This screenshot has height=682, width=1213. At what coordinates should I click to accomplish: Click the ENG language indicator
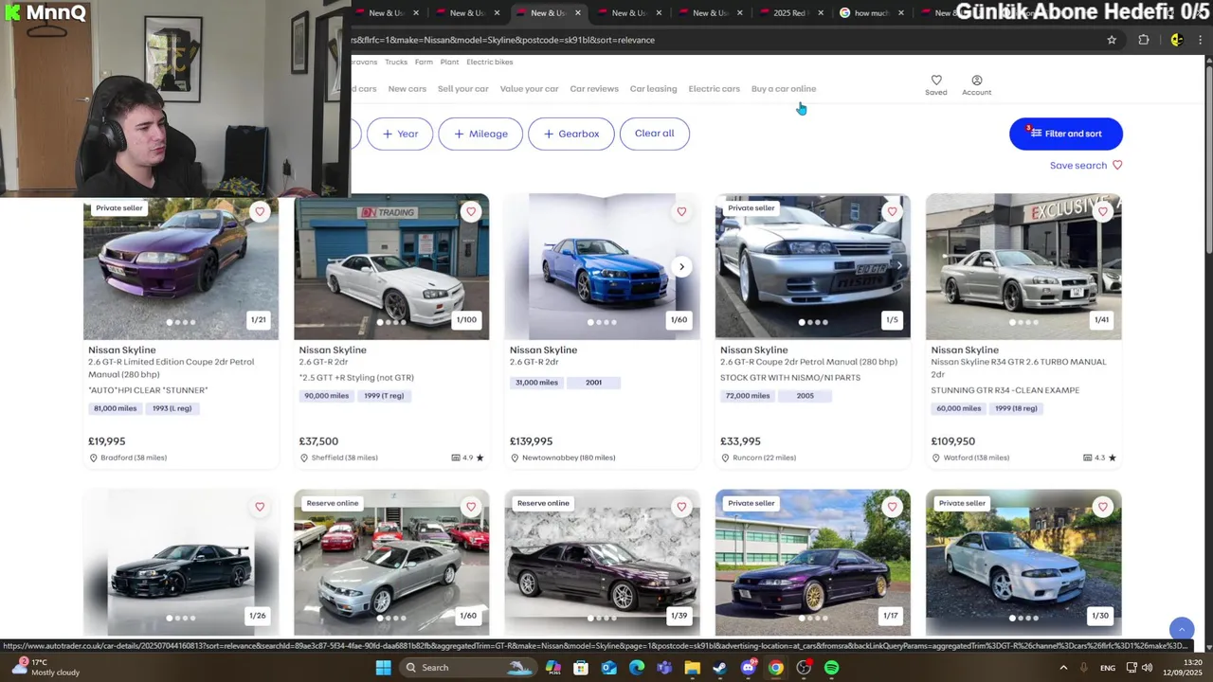coord(1107,668)
